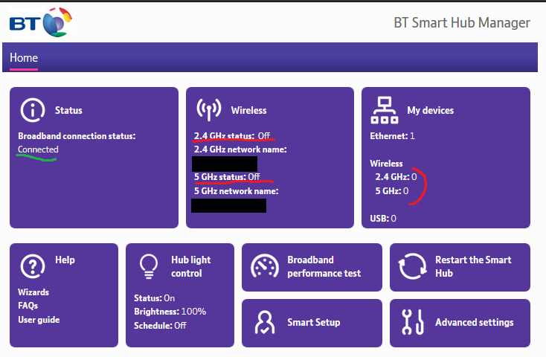The width and height of the screenshot is (546, 357).
Task: Click the Hub light bulb icon
Action: pos(149,266)
